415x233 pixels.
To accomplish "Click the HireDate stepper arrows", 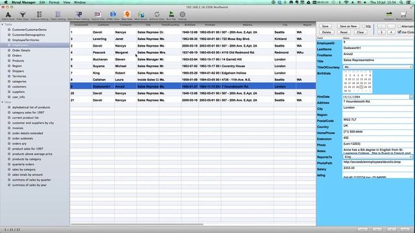I will pyautogui.click(x=411, y=96).
